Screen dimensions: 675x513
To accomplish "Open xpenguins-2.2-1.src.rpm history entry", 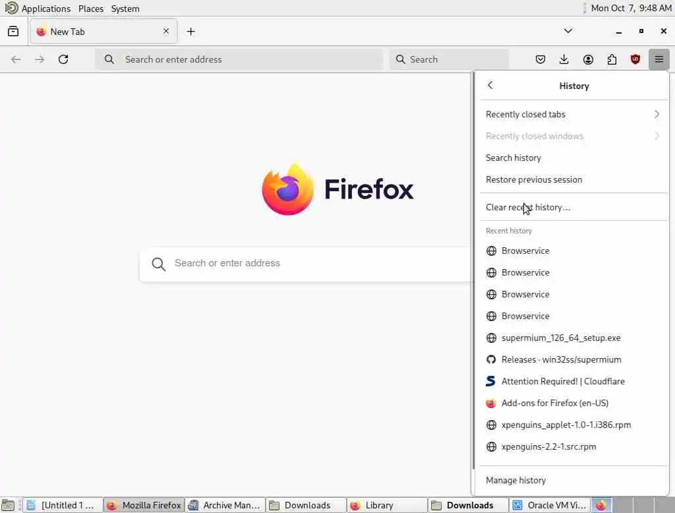I will click(573, 446).
